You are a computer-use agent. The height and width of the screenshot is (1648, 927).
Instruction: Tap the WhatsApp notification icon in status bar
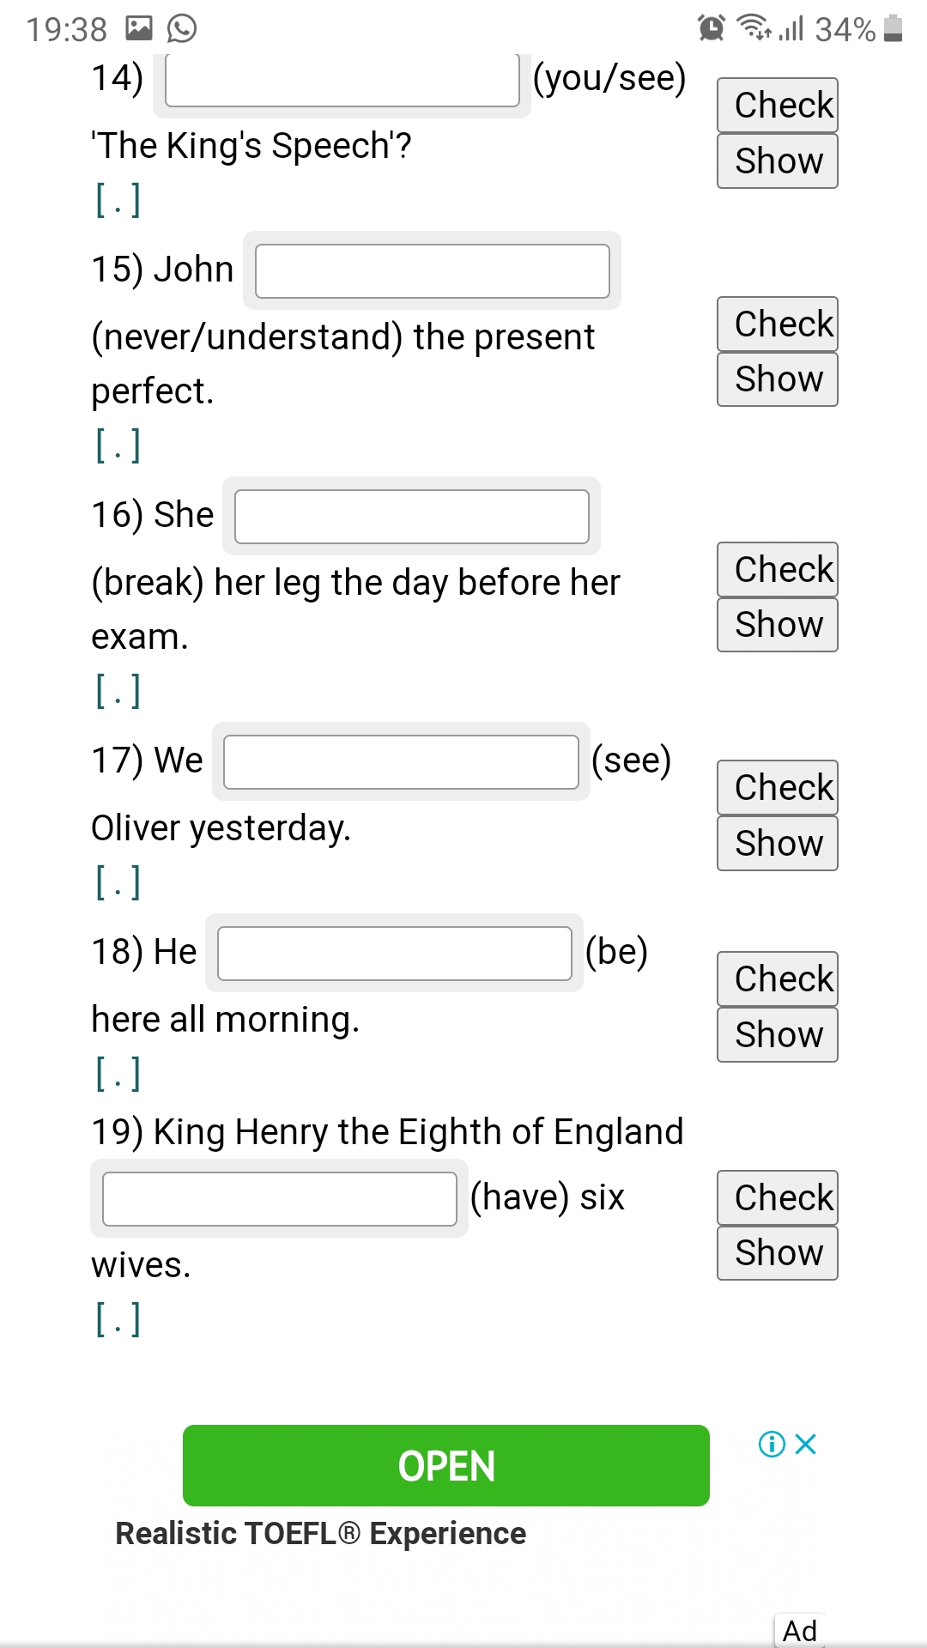(182, 28)
